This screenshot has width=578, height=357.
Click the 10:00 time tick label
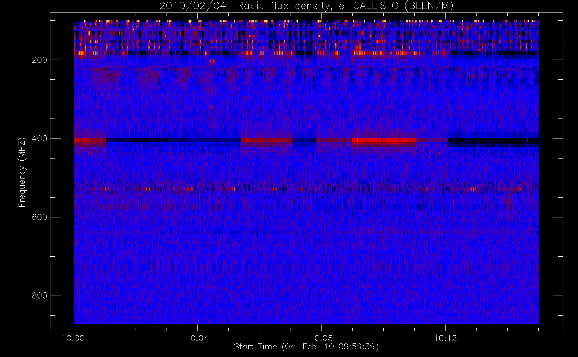click(x=73, y=338)
